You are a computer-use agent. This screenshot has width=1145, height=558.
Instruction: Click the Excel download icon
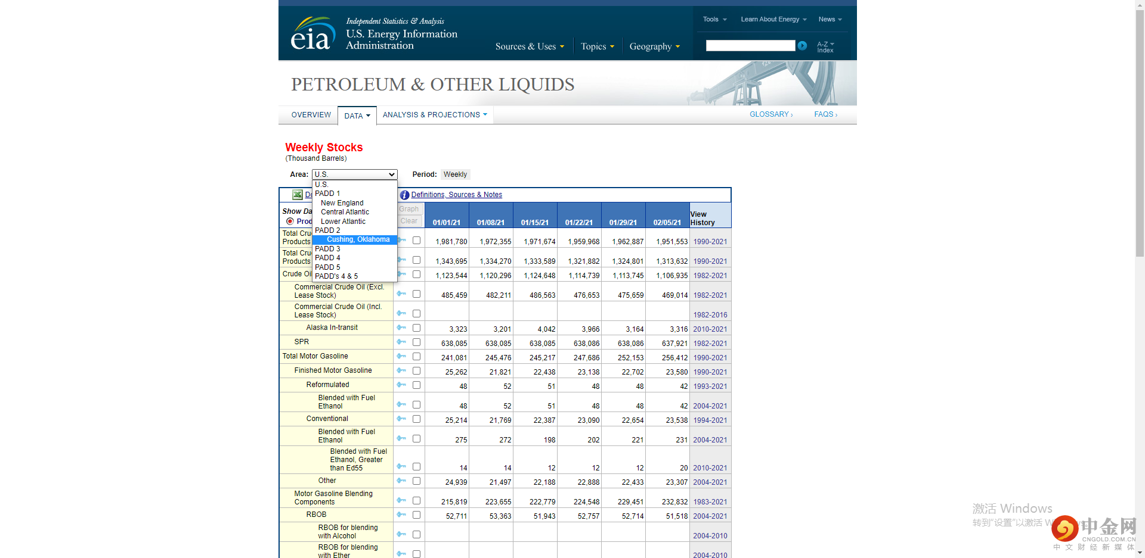pos(297,195)
